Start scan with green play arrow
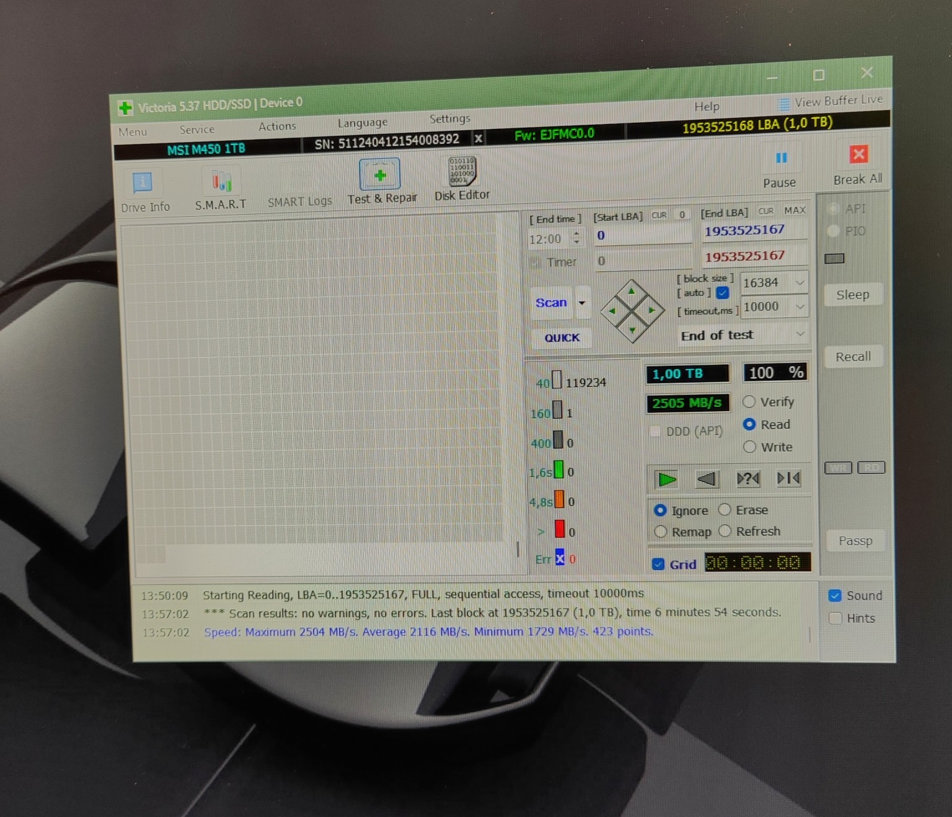 coord(667,479)
